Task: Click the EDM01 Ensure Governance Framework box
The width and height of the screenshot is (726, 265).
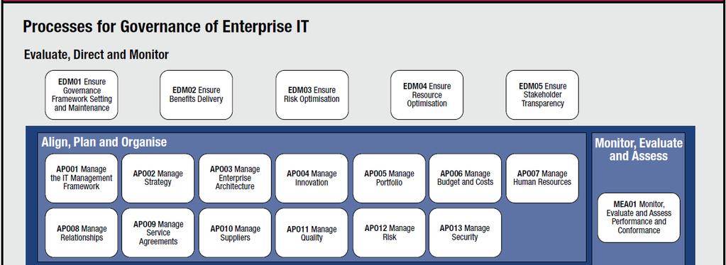Action: pyautogui.click(x=82, y=95)
